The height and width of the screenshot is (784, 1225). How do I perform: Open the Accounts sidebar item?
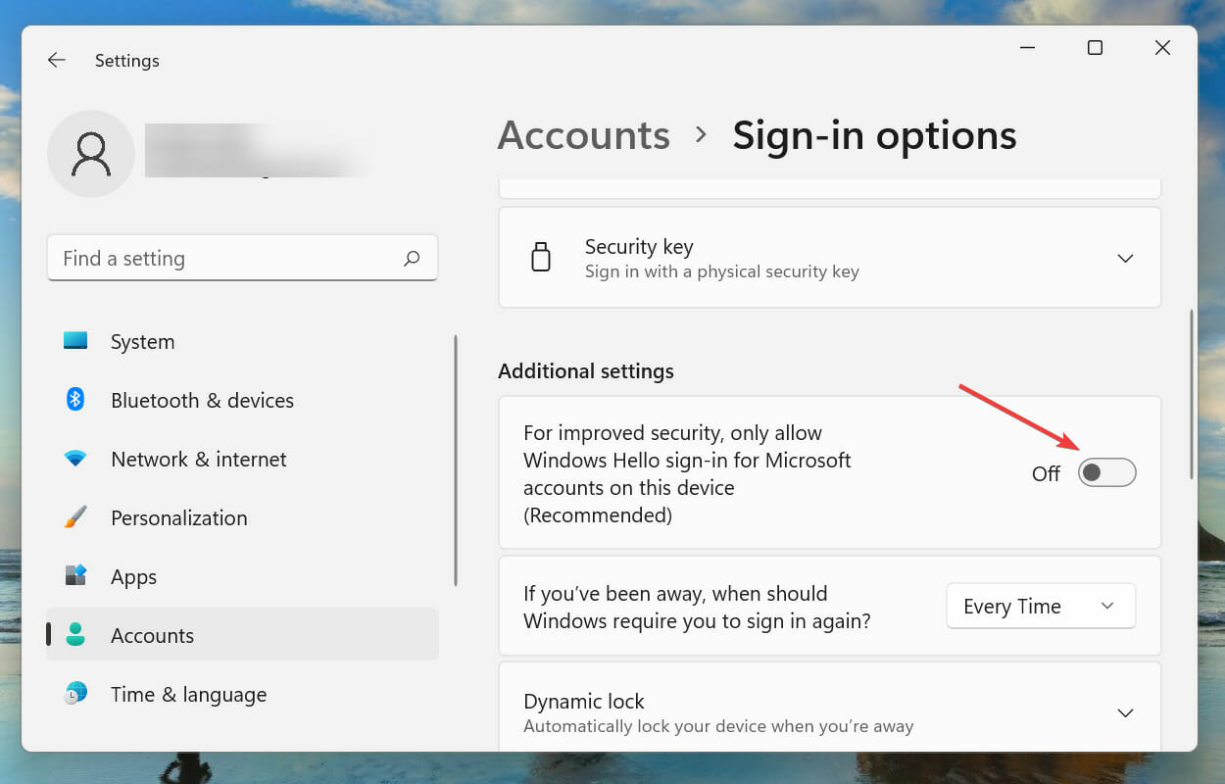click(242, 635)
